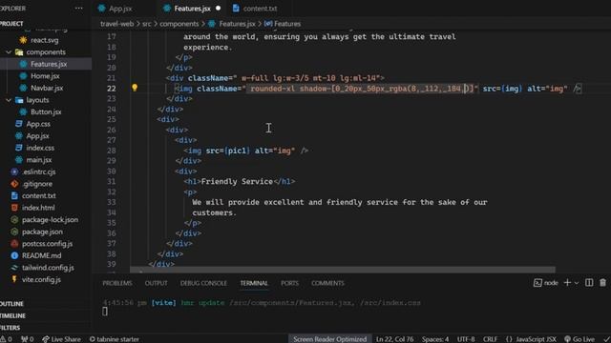This screenshot has height=343, width=611.
Task: Switch to OUTPUT panel tab
Action: [156, 283]
